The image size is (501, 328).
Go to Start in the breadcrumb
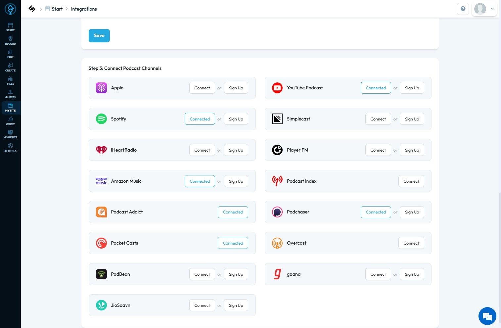[54, 9]
